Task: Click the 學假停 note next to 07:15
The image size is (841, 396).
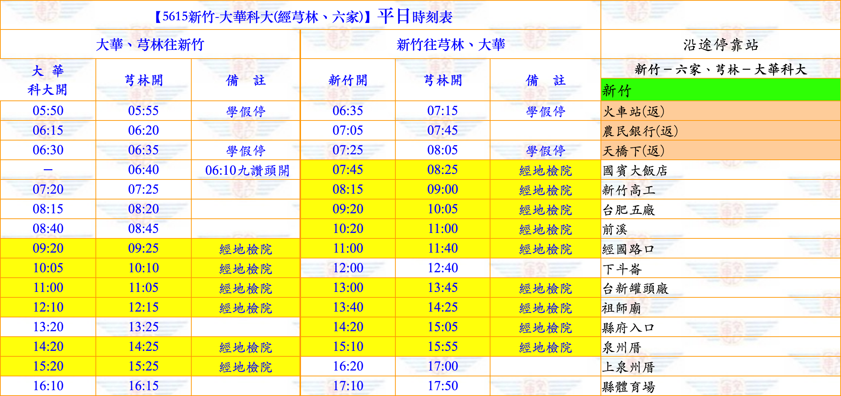Action: pyautogui.click(x=545, y=111)
